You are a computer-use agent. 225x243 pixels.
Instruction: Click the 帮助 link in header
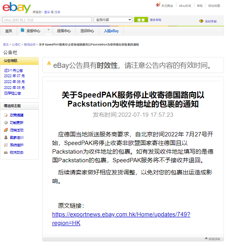point(200,6)
